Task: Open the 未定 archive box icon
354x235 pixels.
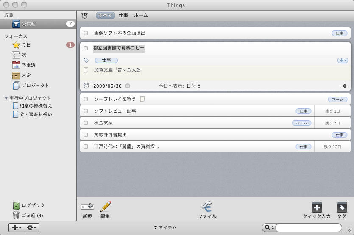Action: [16, 75]
